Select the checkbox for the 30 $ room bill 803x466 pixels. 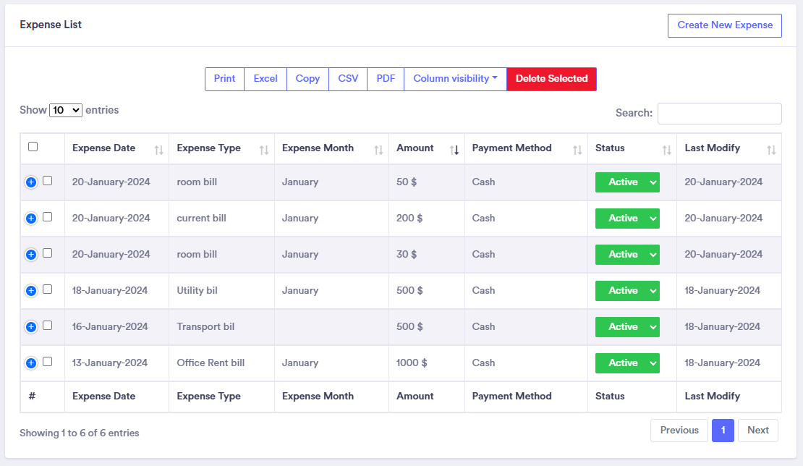pos(47,253)
